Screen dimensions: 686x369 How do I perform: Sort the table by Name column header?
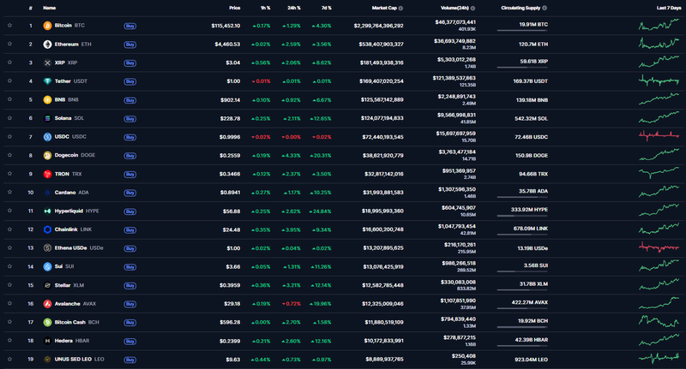pos(50,8)
